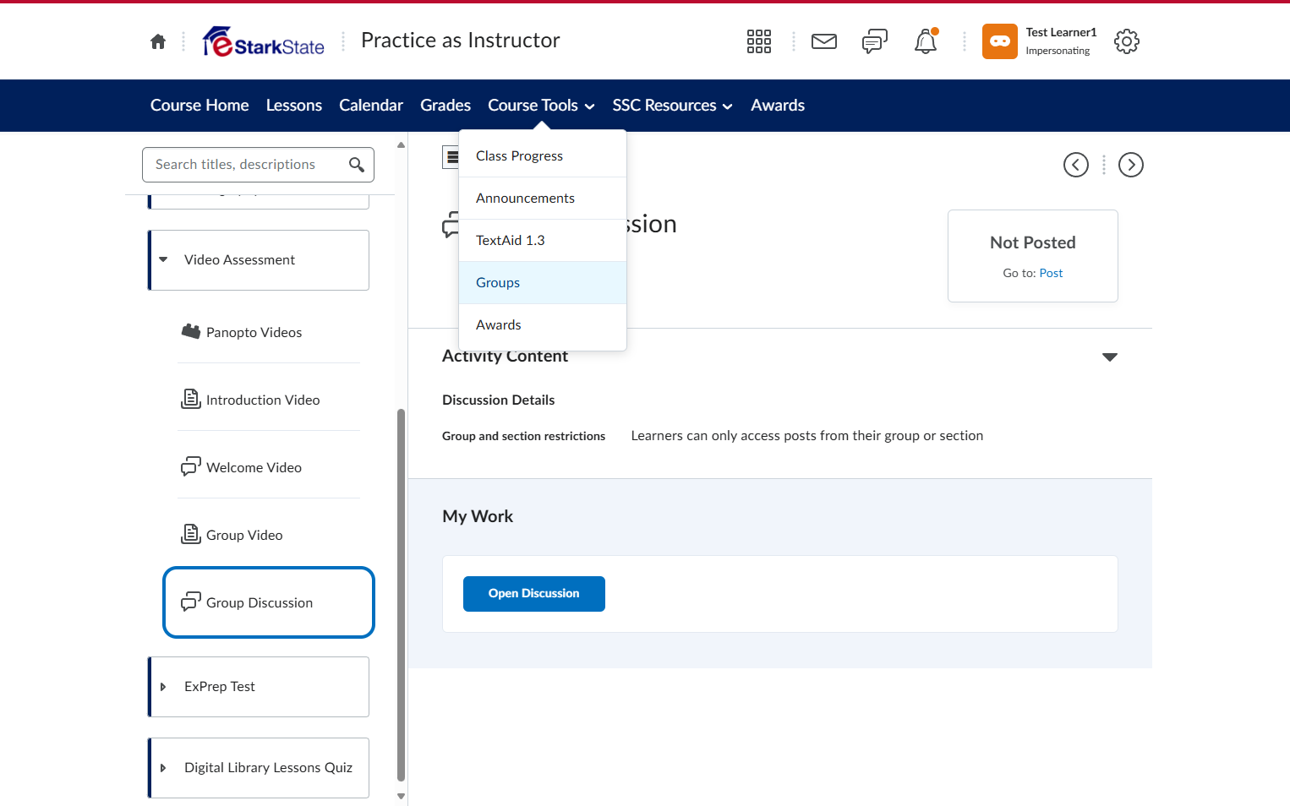Open the Calendar nav link
Viewport: 1290px width, 806px height.
[x=371, y=106]
